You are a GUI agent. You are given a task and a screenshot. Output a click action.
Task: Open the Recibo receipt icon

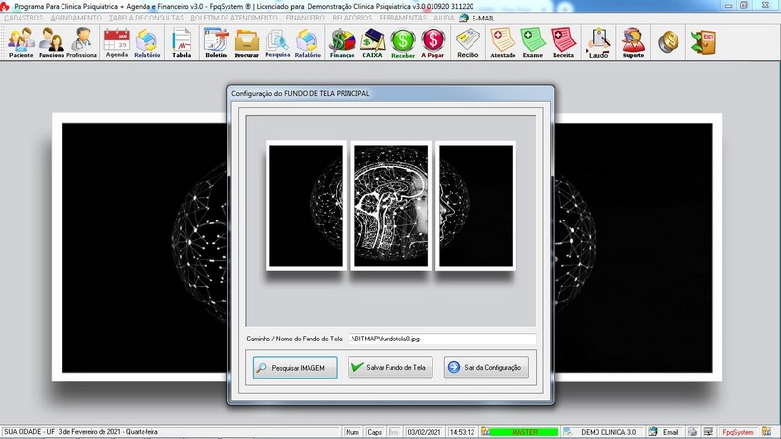pos(468,43)
